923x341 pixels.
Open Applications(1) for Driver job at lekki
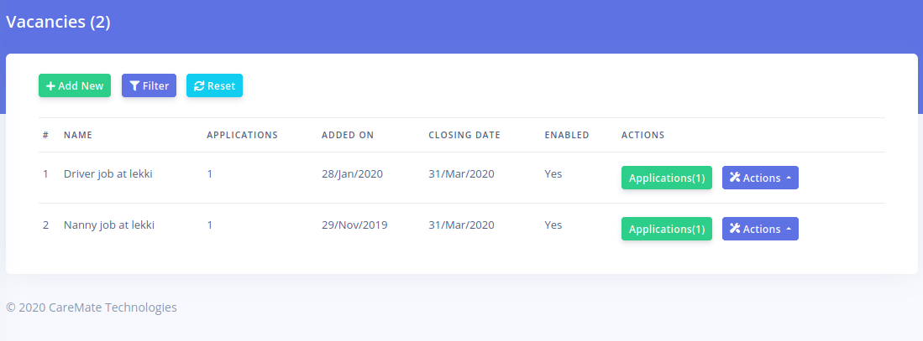click(x=666, y=178)
